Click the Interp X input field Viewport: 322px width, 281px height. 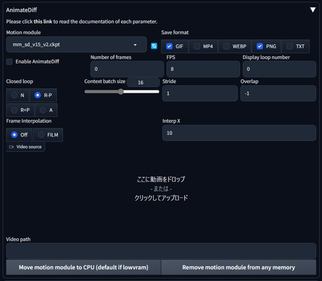pyautogui.click(x=239, y=133)
